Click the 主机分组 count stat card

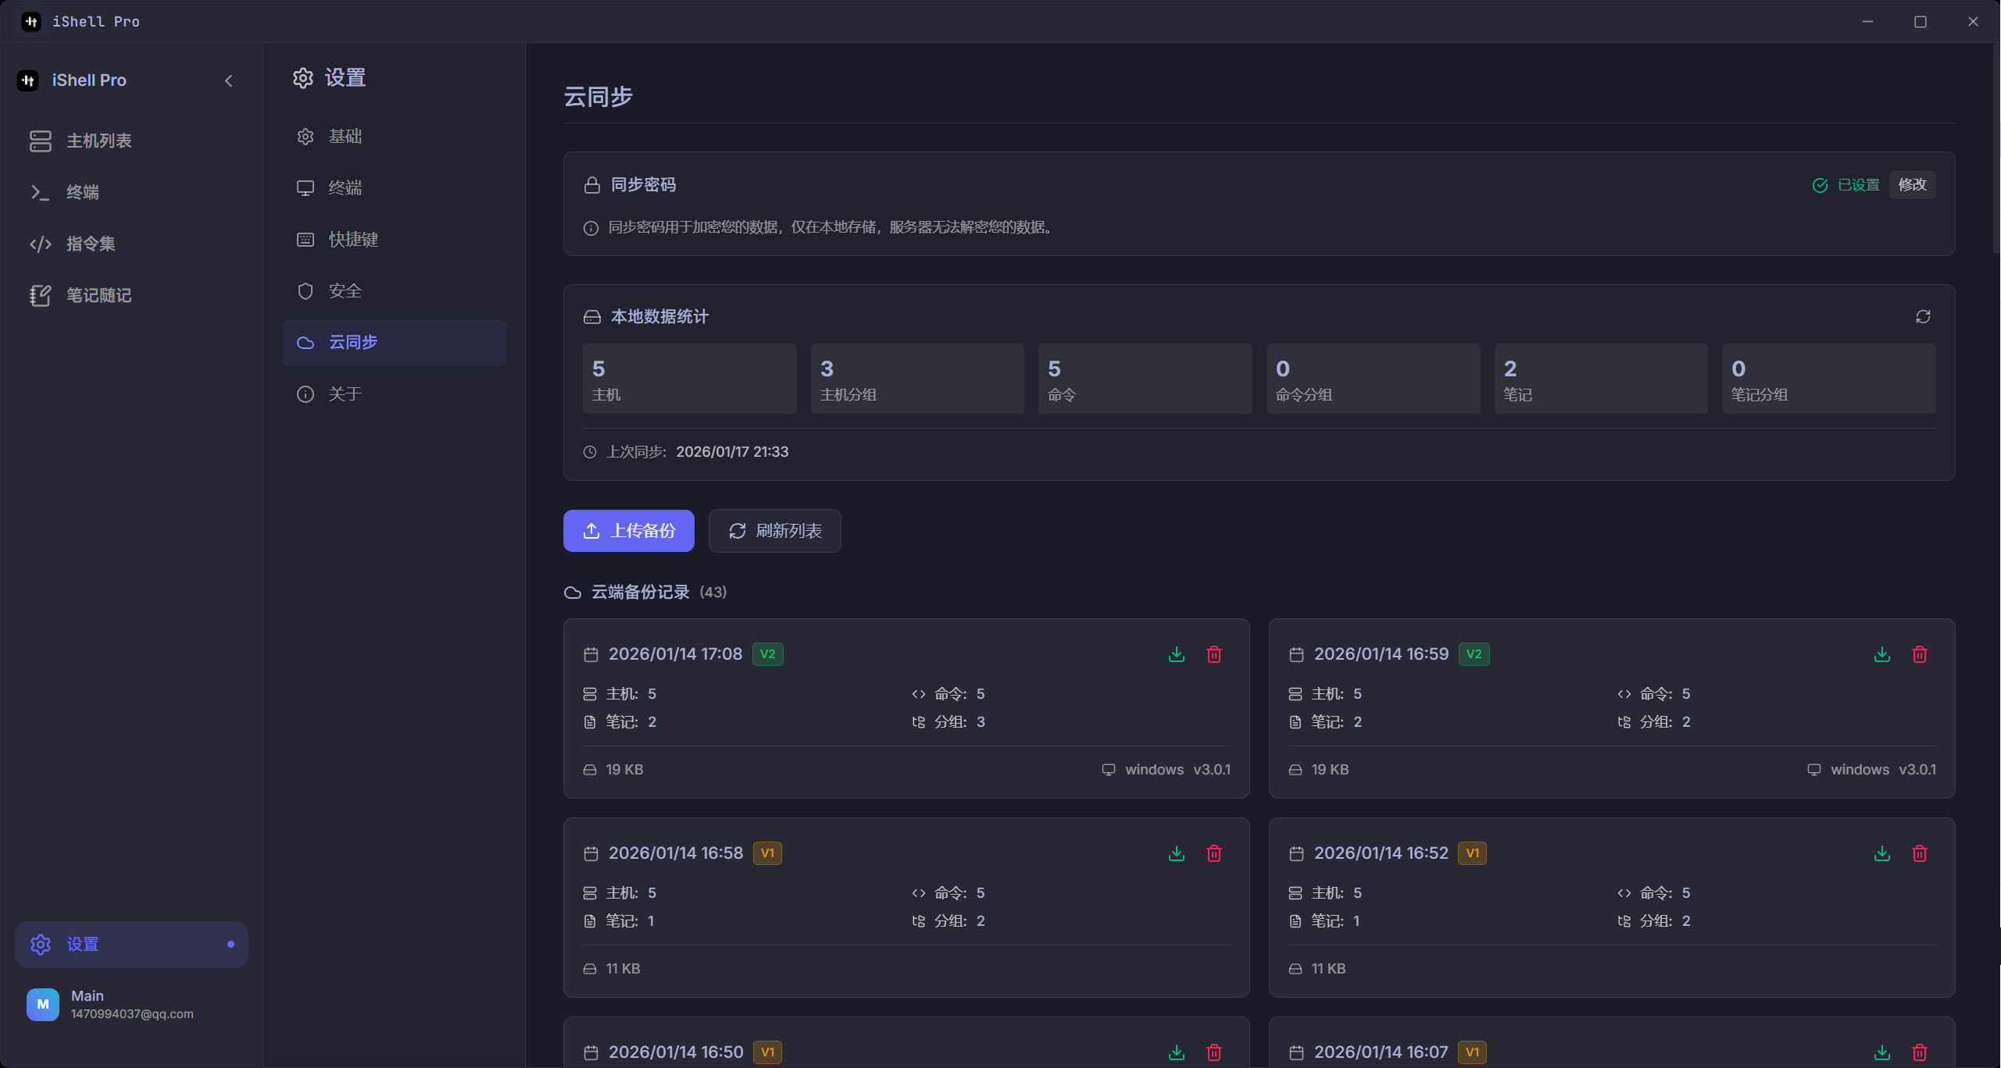click(x=917, y=379)
